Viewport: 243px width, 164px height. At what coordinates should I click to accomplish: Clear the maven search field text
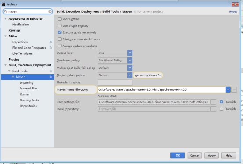pyautogui.click(x=50, y=11)
